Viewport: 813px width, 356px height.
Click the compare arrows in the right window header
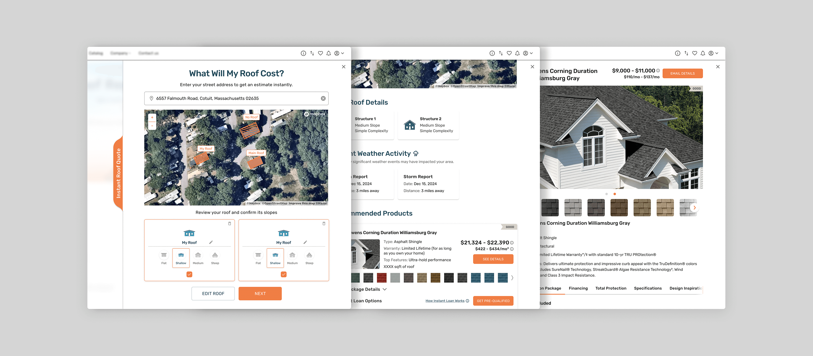[686, 53]
